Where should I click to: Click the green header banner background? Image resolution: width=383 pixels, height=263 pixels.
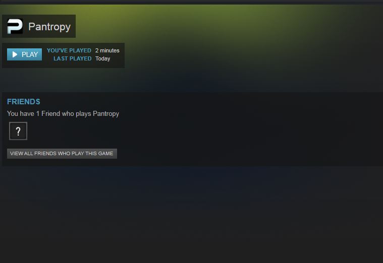pos(244,37)
